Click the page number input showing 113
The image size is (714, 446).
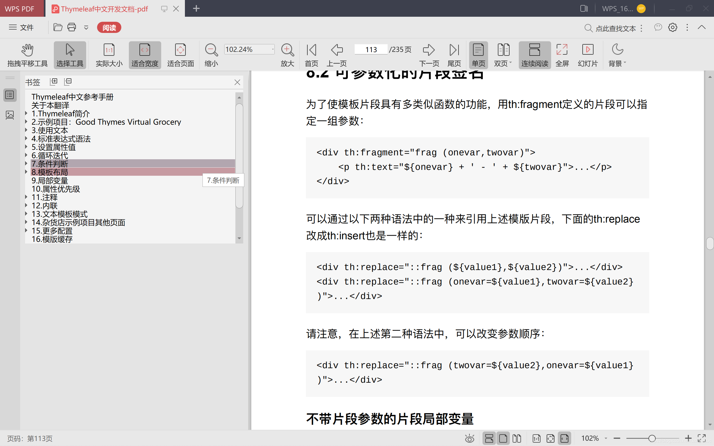(370, 49)
